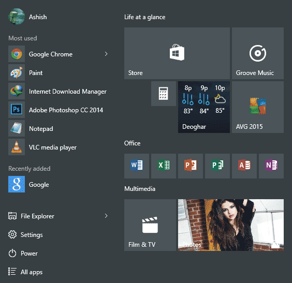Click the VLC cone icon

click(17, 147)
